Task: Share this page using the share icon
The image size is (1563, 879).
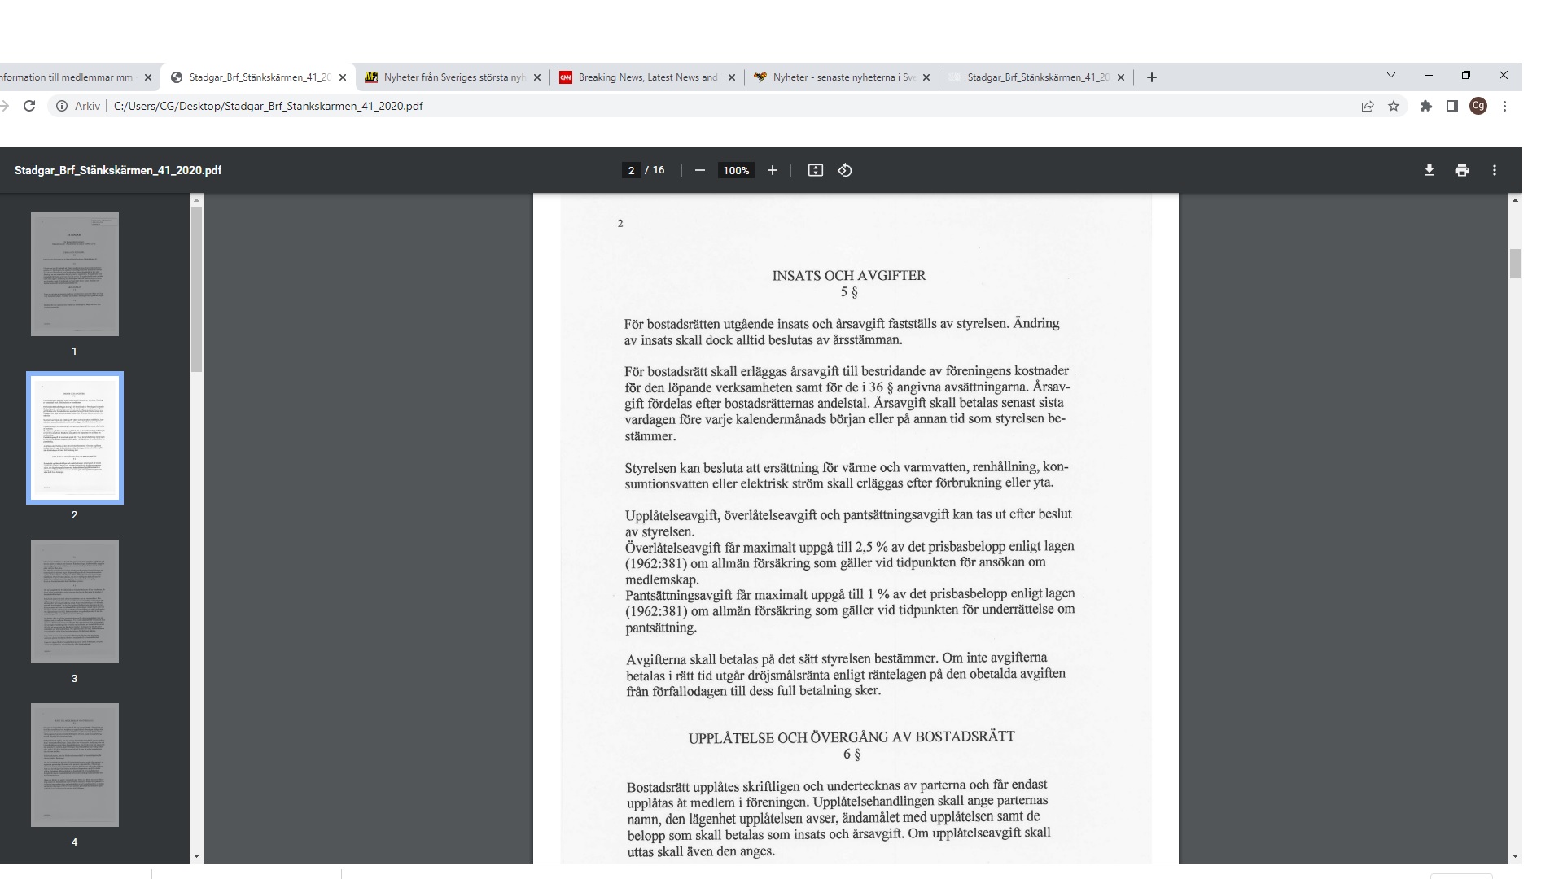Action: (1368, 106)
